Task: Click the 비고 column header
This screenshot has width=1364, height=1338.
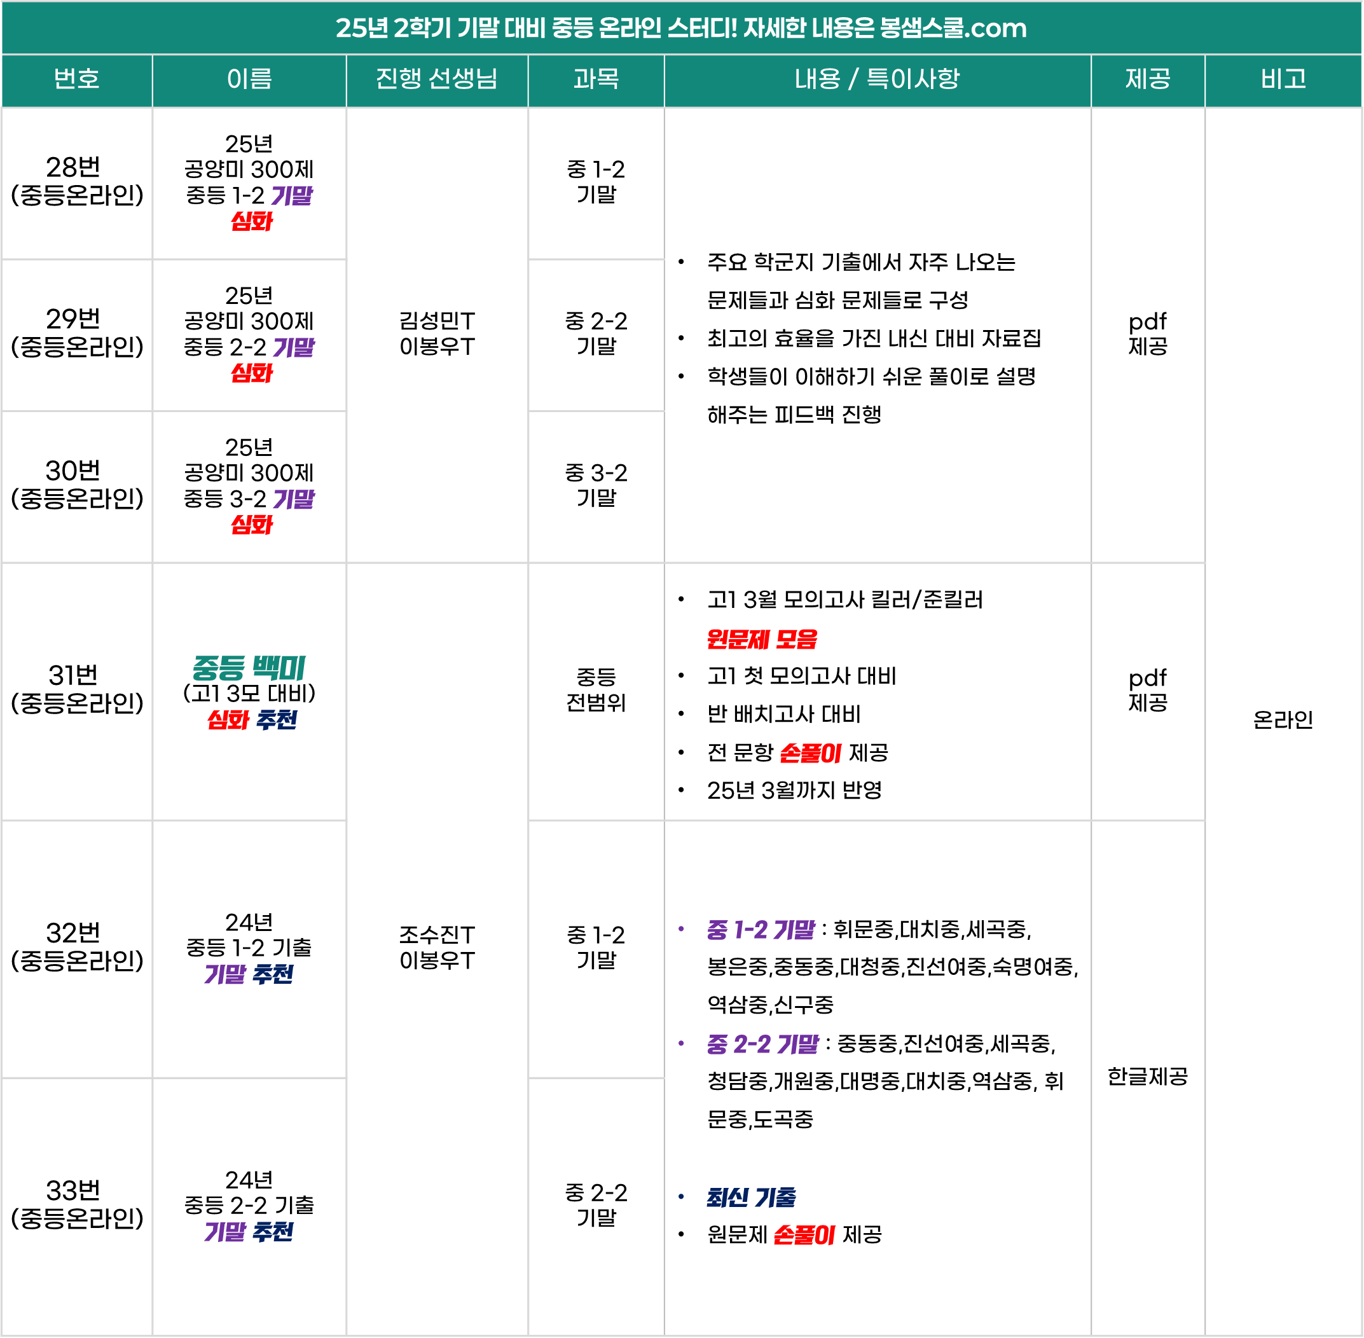Action: tap(1283, 78)
